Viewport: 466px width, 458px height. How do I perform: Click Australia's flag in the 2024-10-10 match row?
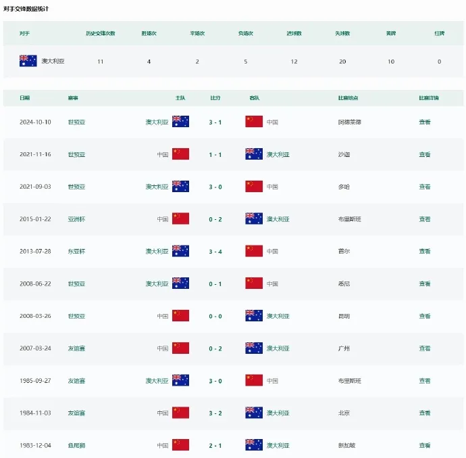(181, 122)
